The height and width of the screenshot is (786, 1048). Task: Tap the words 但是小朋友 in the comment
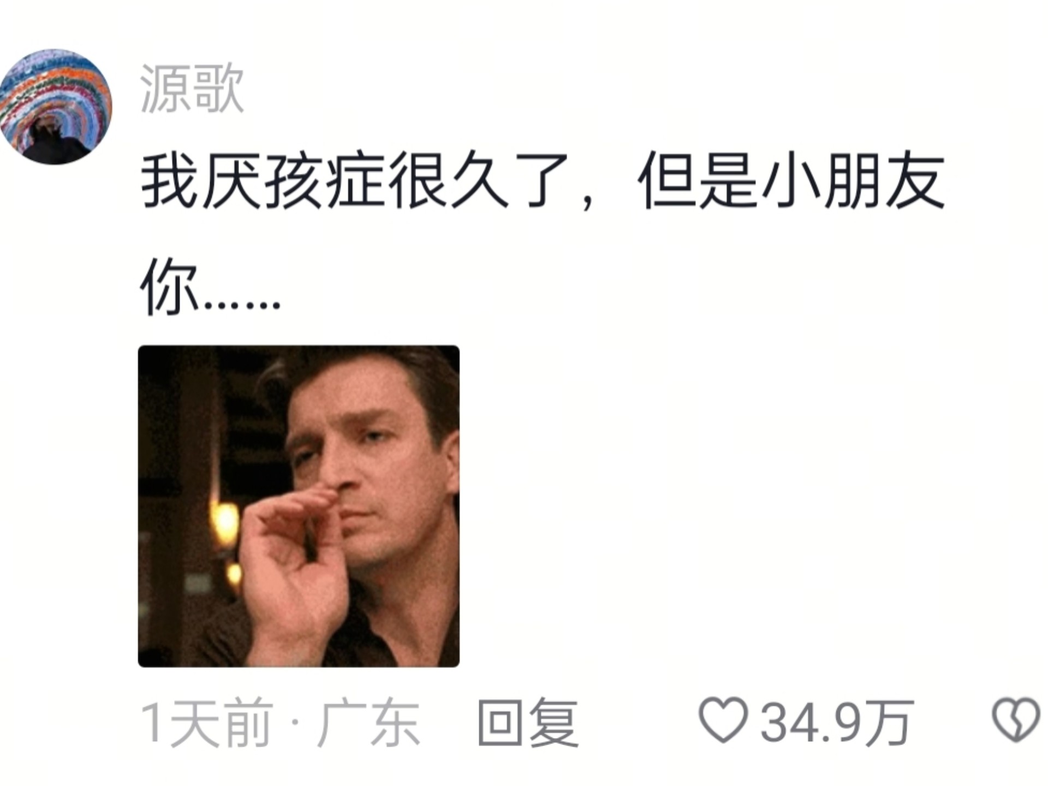791,181
